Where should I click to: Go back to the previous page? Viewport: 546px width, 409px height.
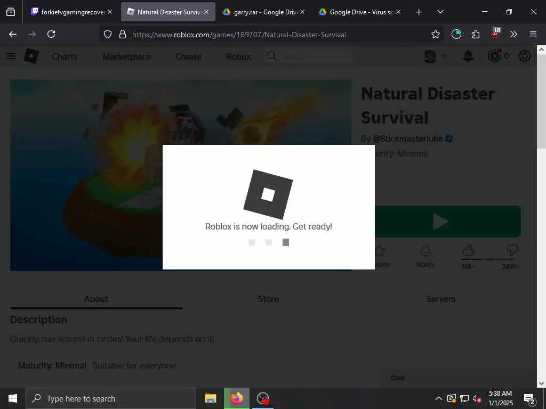(x=13, y=34)
